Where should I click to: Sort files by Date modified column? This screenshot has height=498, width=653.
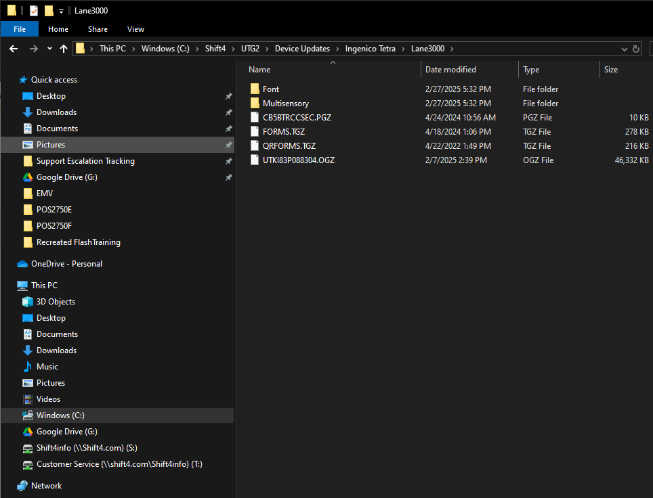click(x=450, y=70)
